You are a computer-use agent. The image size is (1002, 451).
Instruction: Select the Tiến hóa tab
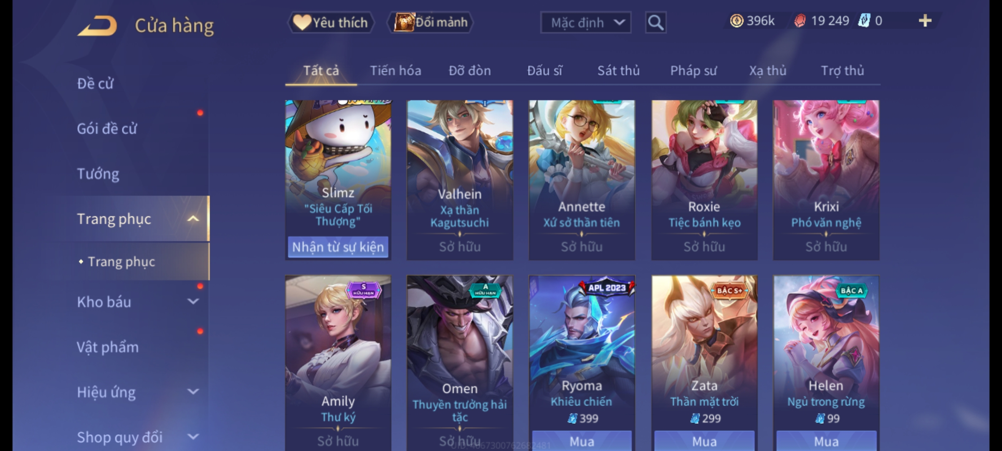(x=395, y=71)
